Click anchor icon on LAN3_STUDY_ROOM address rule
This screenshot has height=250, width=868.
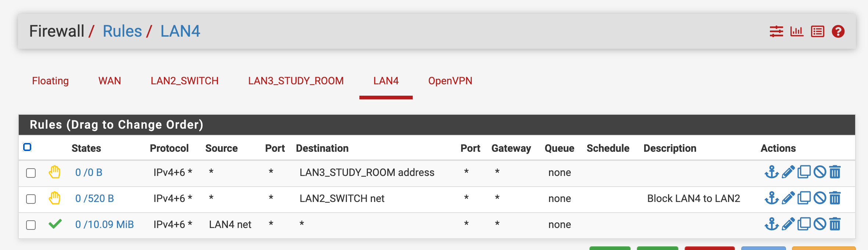click(772, 172)
